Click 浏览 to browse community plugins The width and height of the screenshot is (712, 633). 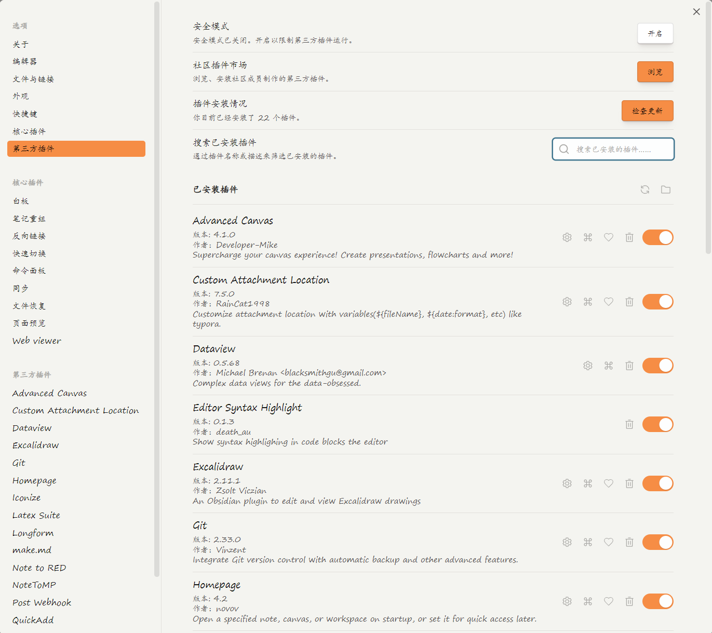click(655, 72)
